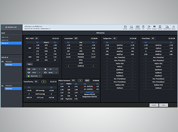178x132 pixels.
Task: Select the highlighted date entry in list
Action: (x=11, y=43)
